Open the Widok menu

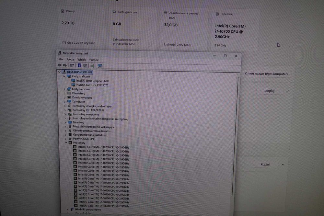[x=81, y=60]
